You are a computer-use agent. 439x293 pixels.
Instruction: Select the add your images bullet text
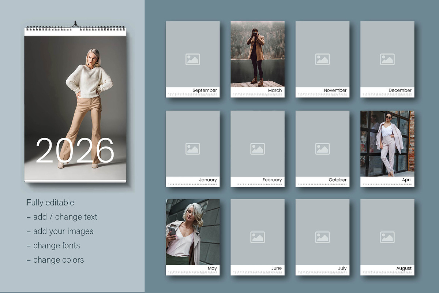coord(60,231)
